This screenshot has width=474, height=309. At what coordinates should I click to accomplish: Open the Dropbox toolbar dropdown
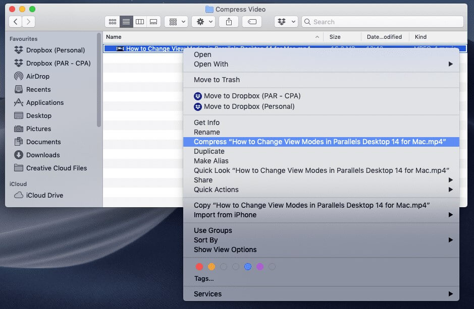[286, 22]
